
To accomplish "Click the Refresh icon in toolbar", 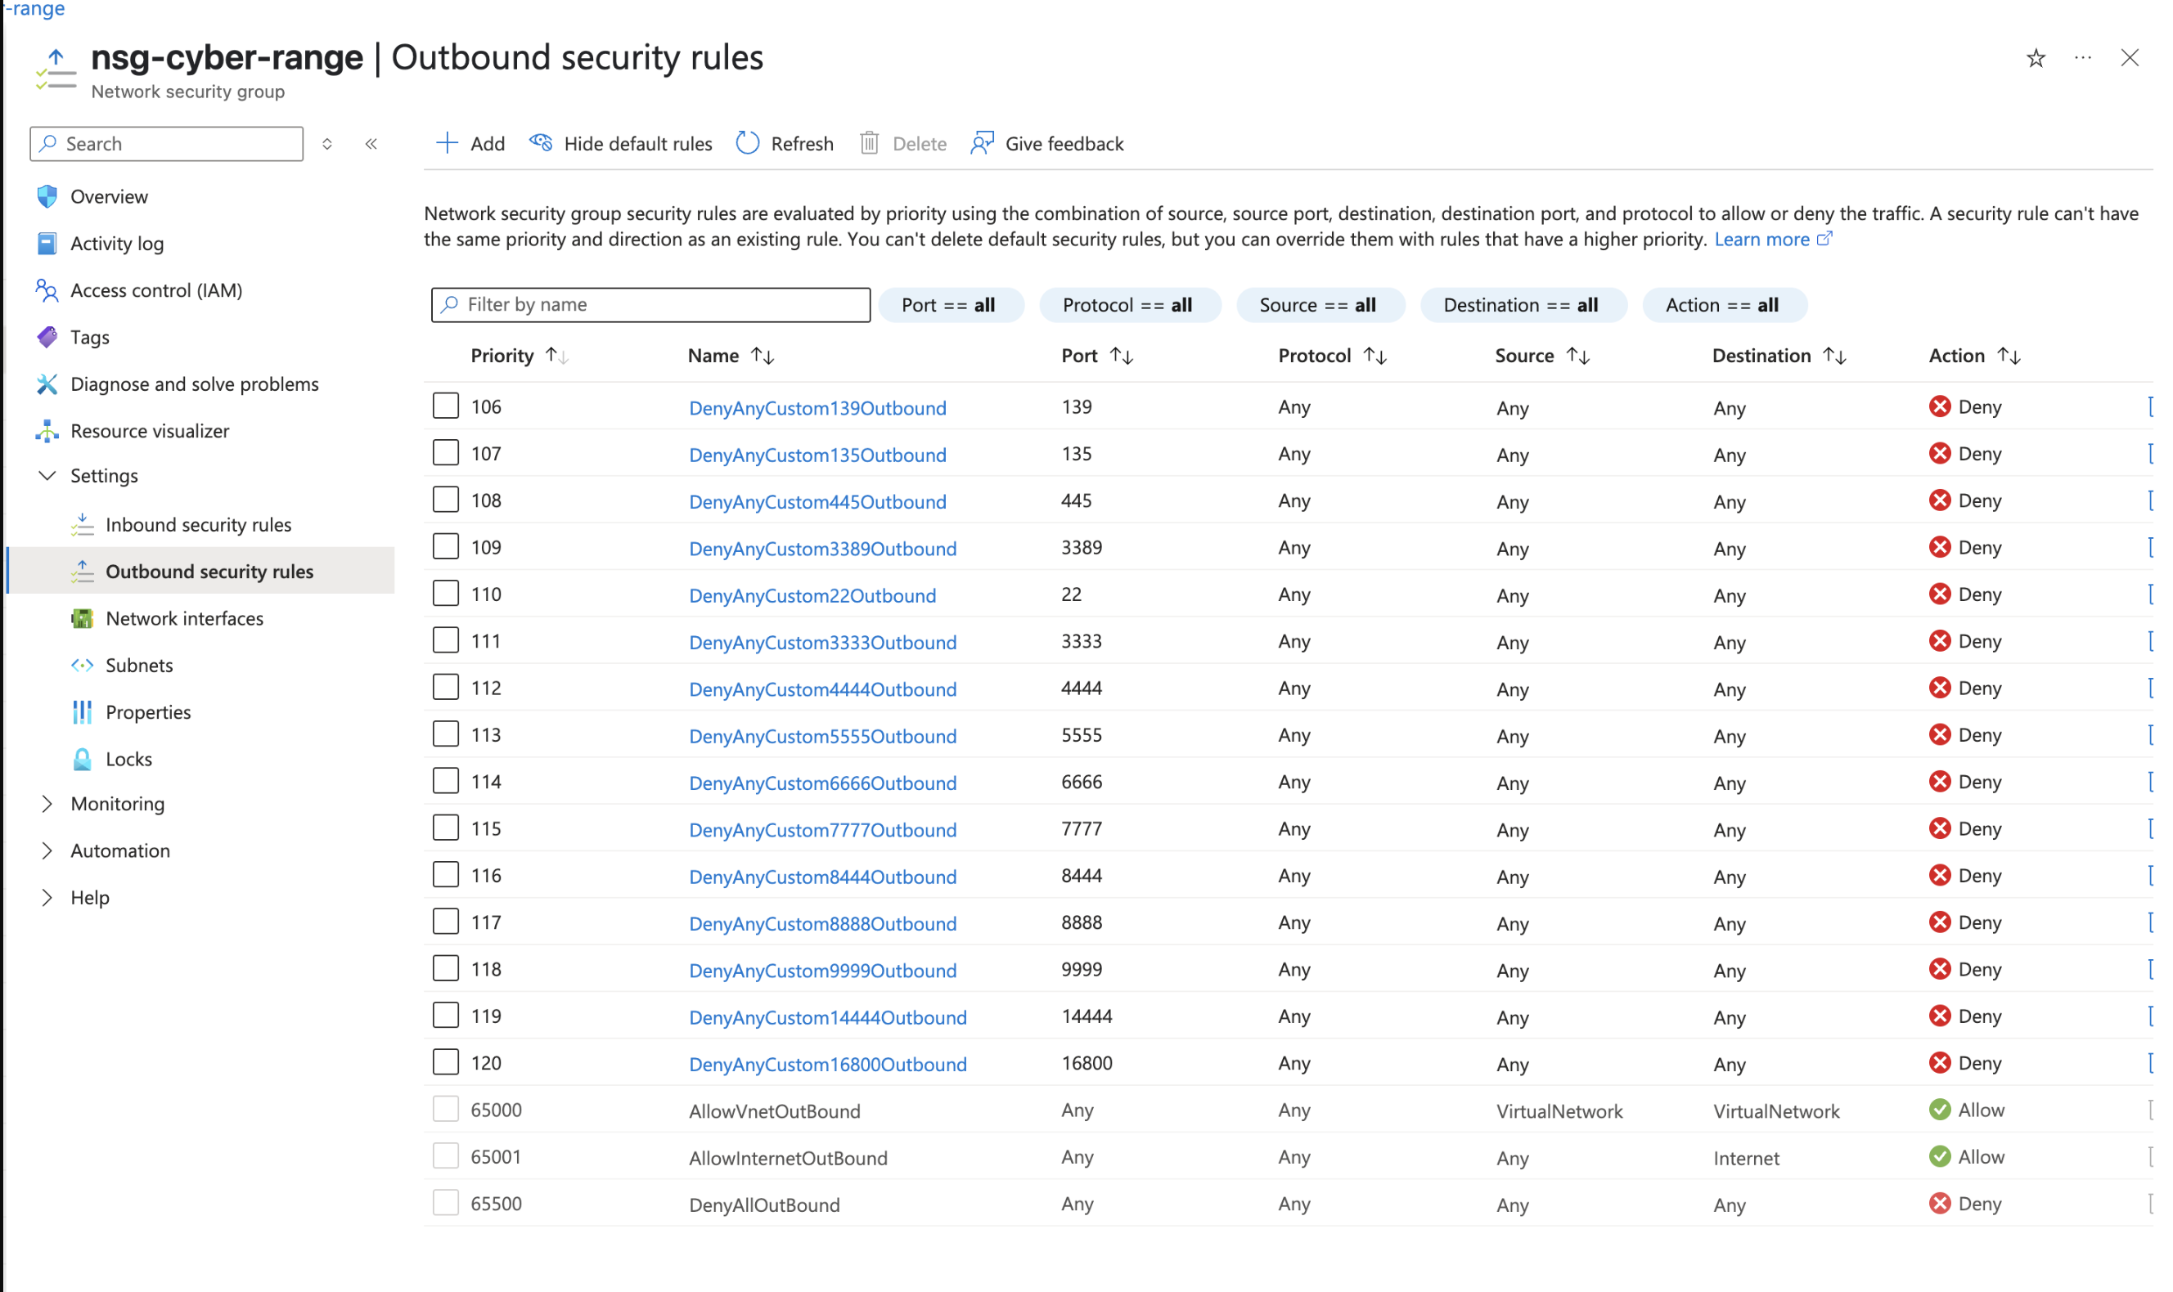I will pos(747,143).
